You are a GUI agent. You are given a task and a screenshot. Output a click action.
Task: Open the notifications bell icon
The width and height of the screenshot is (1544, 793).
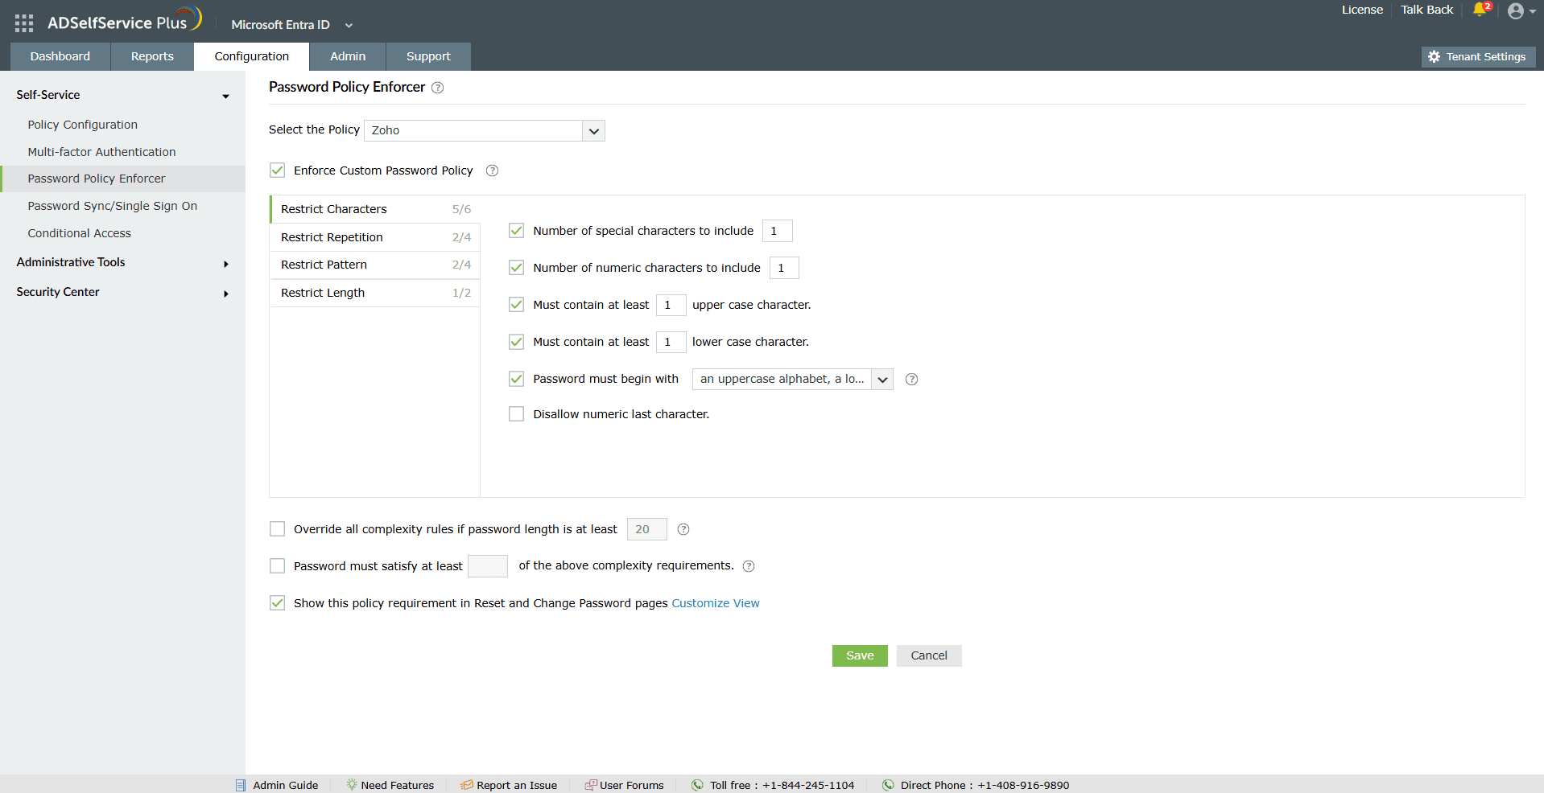tap(1480, 10)
